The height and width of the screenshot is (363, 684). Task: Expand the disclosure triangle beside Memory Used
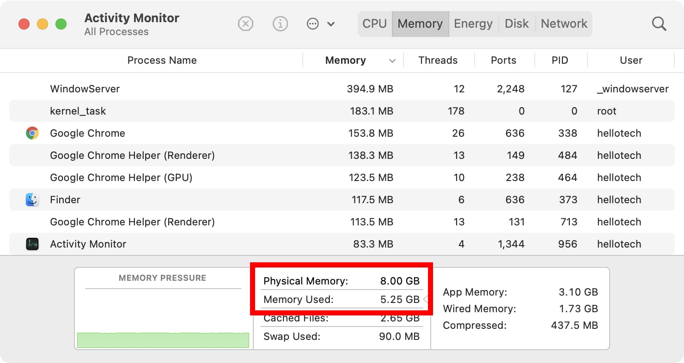(426, 299)
